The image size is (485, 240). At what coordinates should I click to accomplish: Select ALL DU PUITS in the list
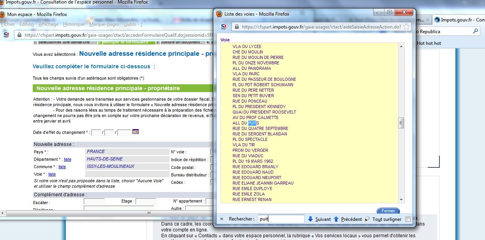[246, 123]
